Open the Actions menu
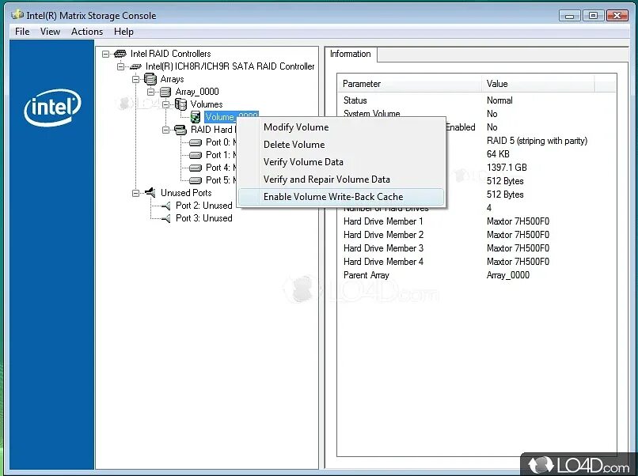Viewport: 638px width, 476px height. (x=87, y=32)
